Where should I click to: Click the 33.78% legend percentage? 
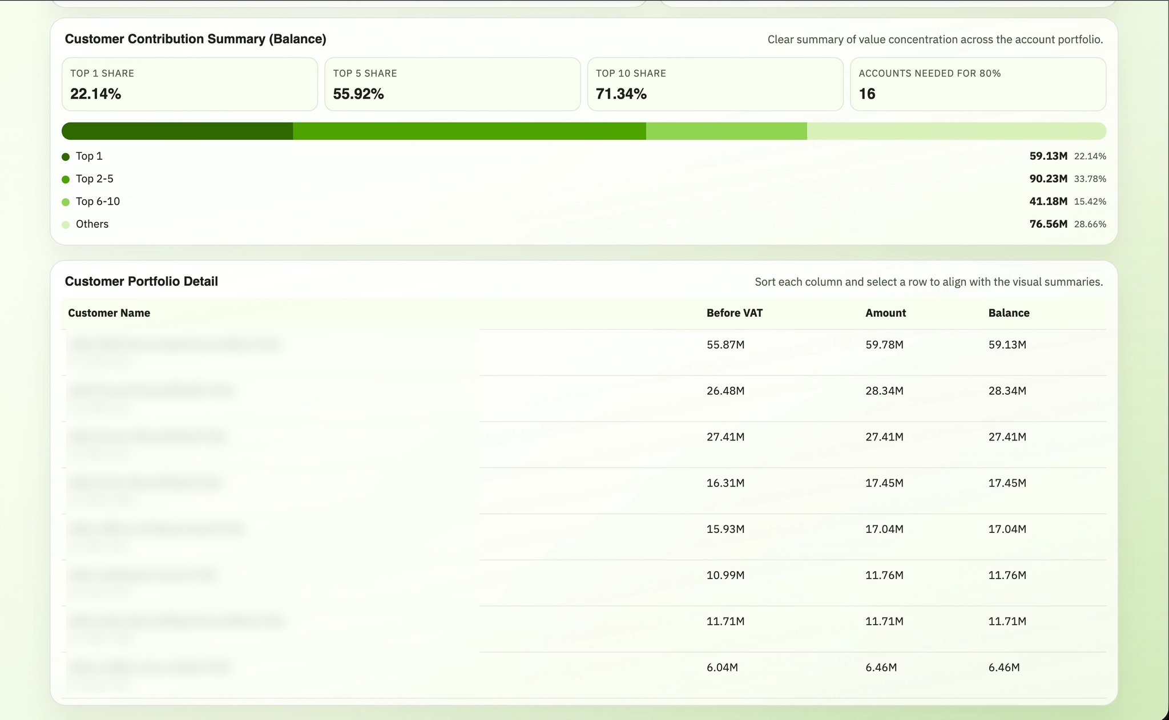point(1090,179)
